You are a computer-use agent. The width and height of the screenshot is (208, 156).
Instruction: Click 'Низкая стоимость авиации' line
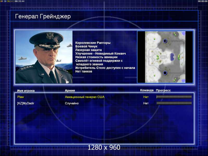[96, 57]
